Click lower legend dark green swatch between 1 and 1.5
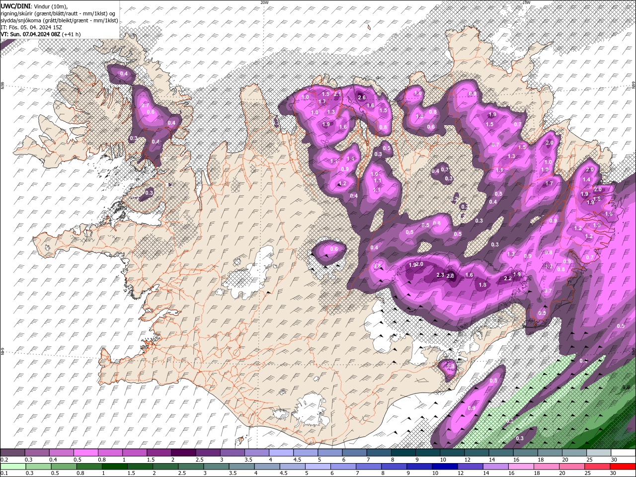This screenshot has width=636, height=477. [x=115, y=467]
